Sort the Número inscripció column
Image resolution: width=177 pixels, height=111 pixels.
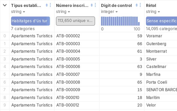click(x=92, y=5)
